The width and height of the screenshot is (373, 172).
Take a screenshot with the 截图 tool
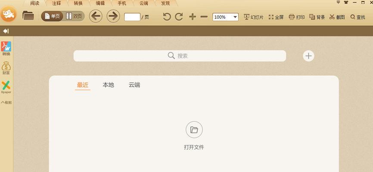point(337,17)
